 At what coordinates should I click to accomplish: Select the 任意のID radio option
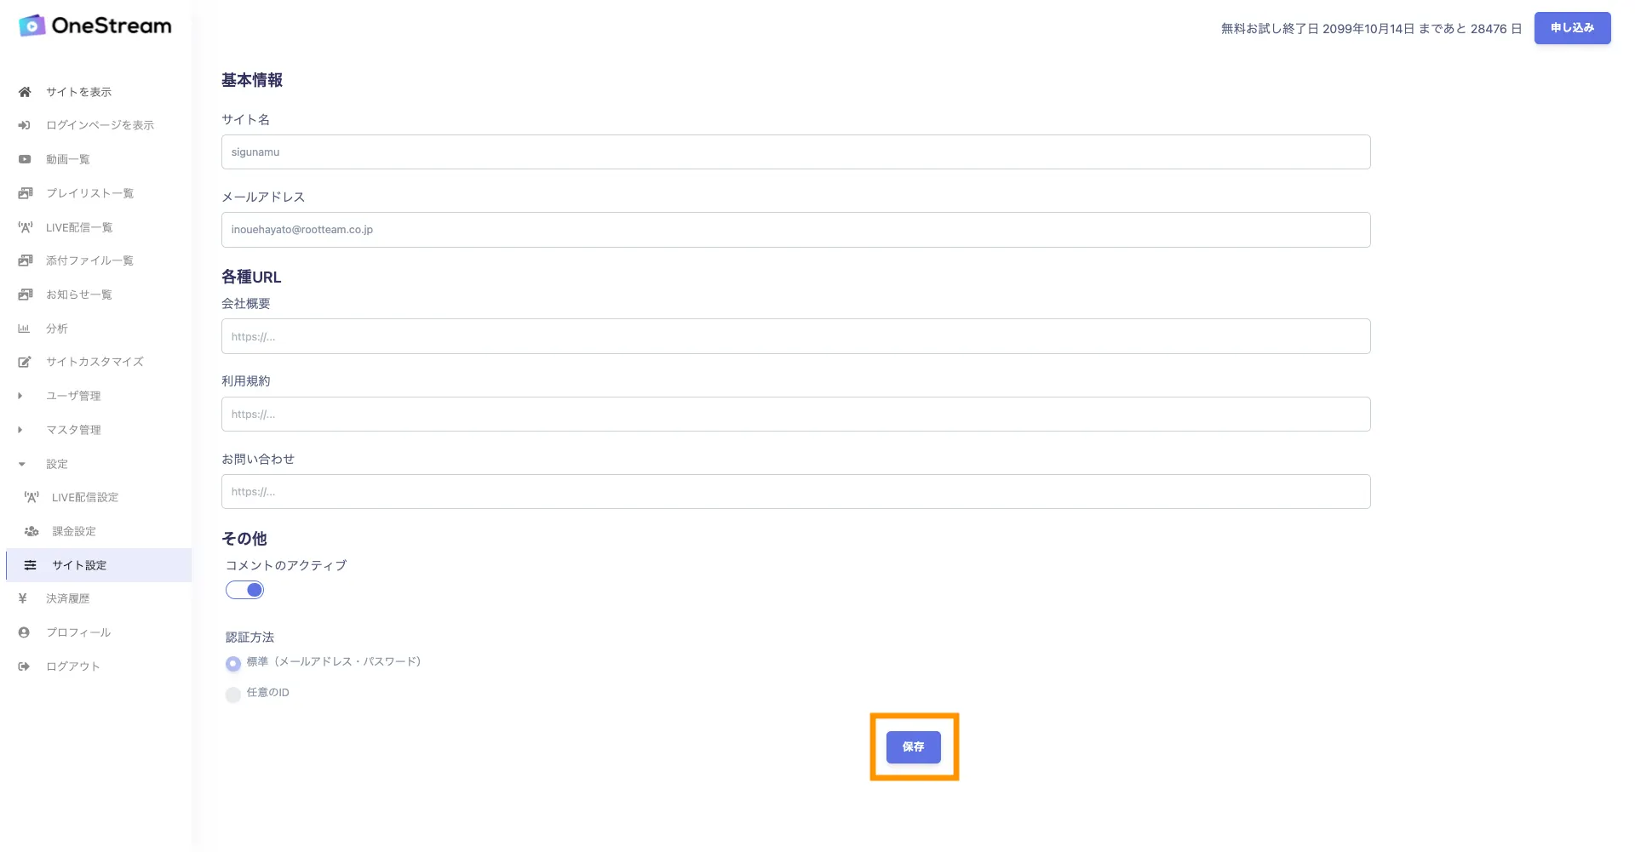[232, 695]
